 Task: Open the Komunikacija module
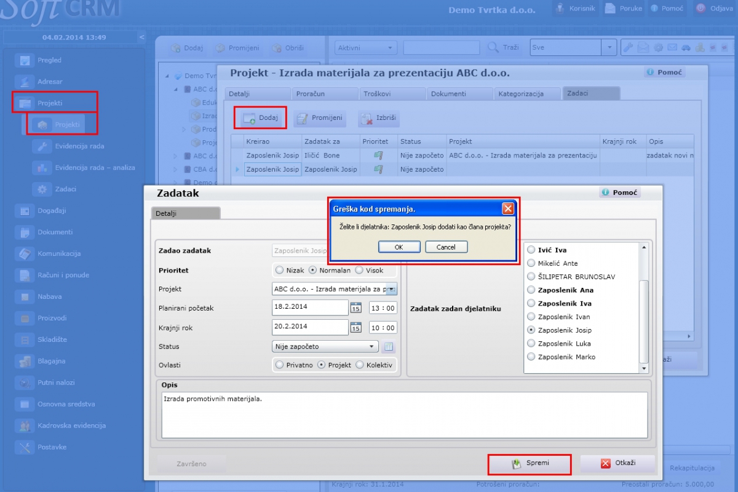[49, 253]
